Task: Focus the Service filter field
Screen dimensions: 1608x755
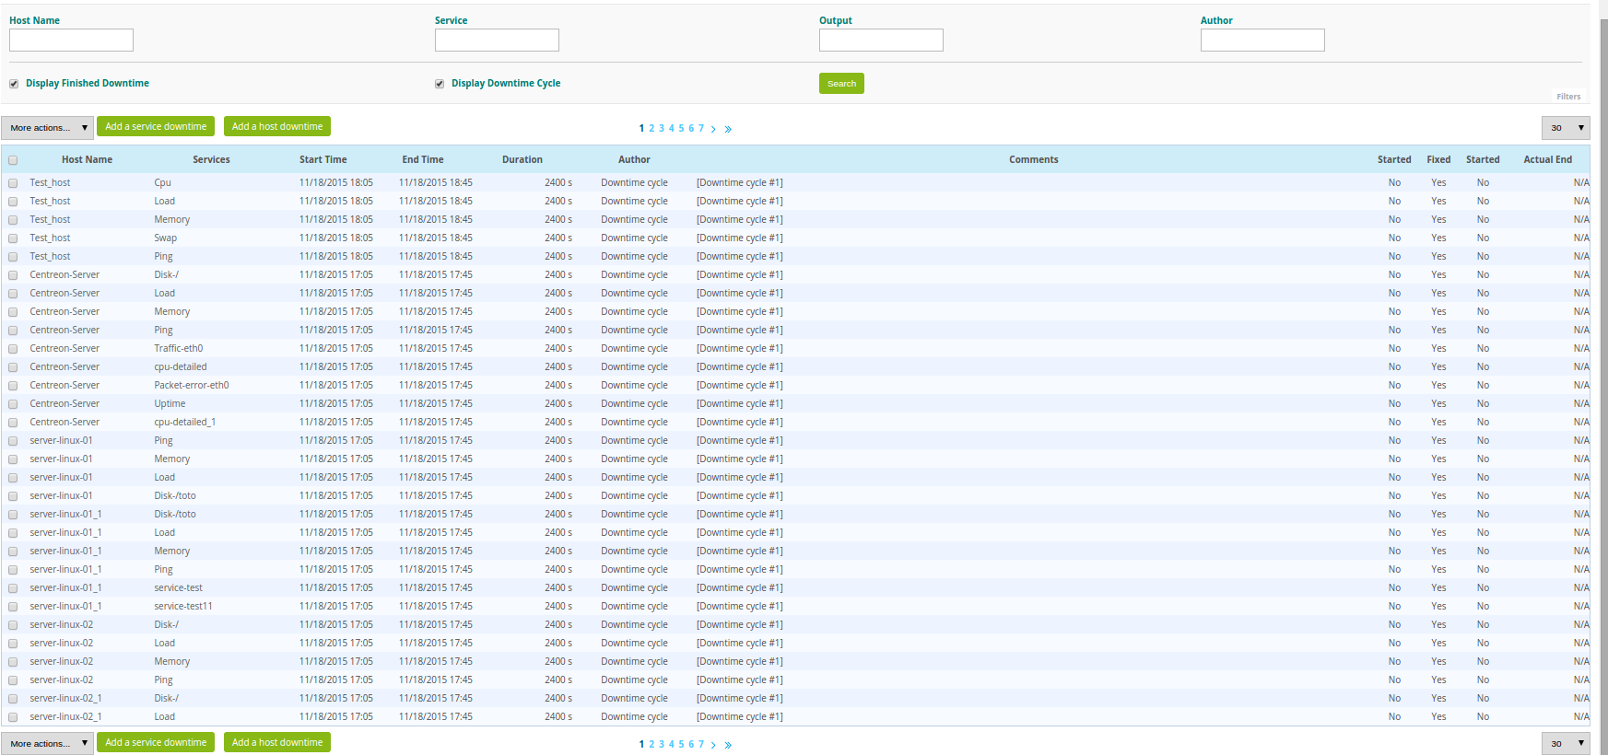Action: pos(497,40)
